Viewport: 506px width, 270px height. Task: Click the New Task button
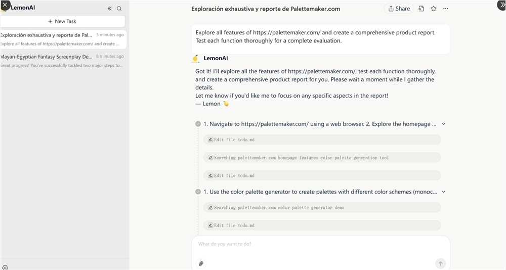(x=63, y=21)
